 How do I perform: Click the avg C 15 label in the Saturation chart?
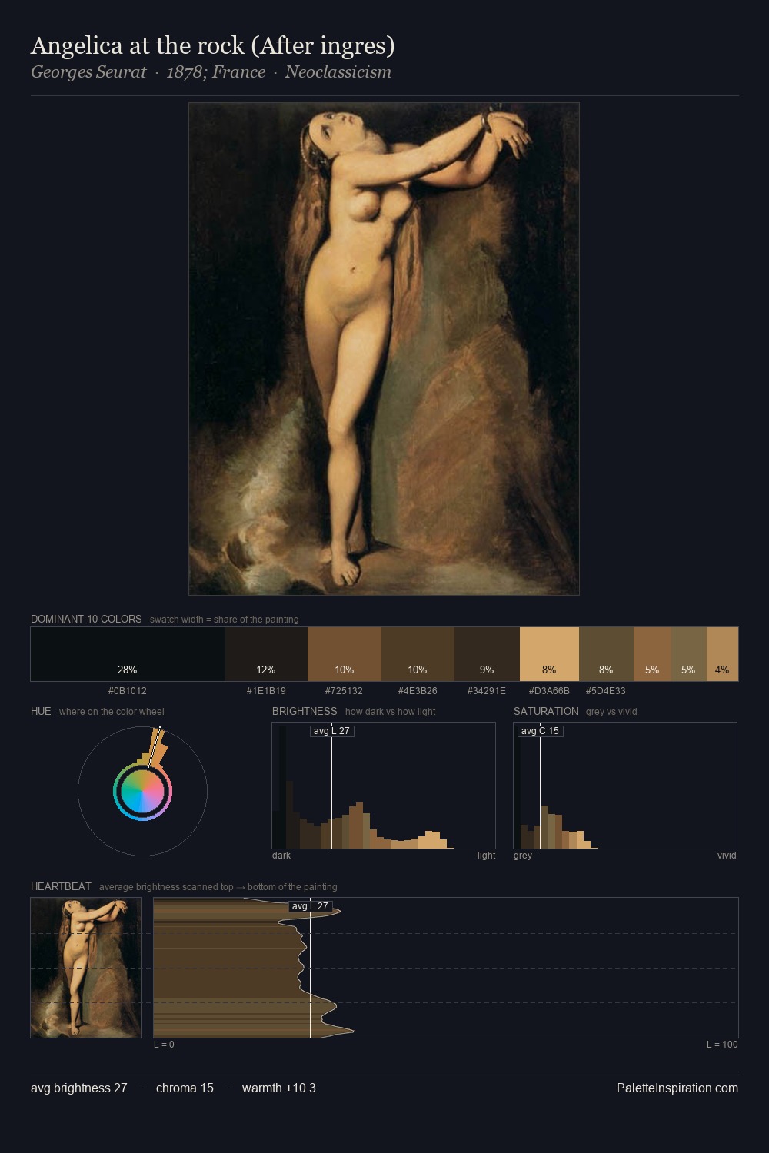coord(540,731)
